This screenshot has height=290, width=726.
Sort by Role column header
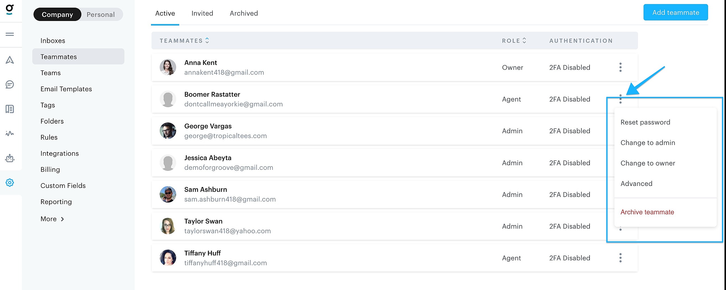point(514,41)
